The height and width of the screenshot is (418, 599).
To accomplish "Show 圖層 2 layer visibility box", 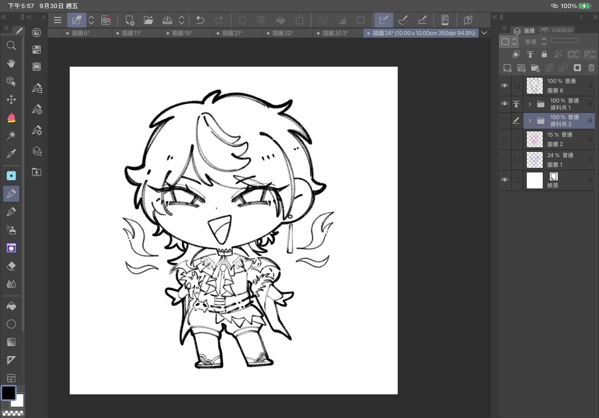I will [x=505, y=139].
